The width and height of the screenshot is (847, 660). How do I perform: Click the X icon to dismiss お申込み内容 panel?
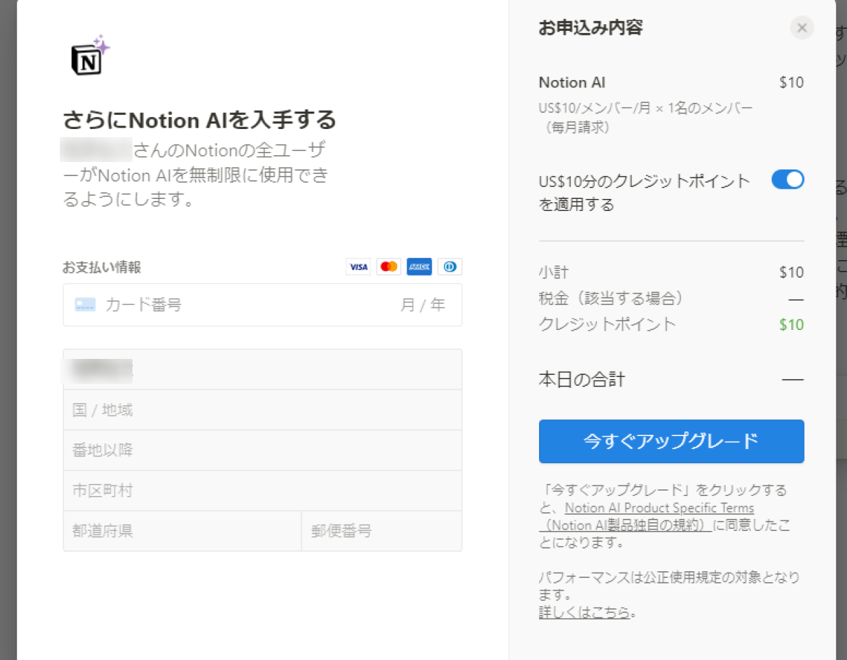(801, 28)
